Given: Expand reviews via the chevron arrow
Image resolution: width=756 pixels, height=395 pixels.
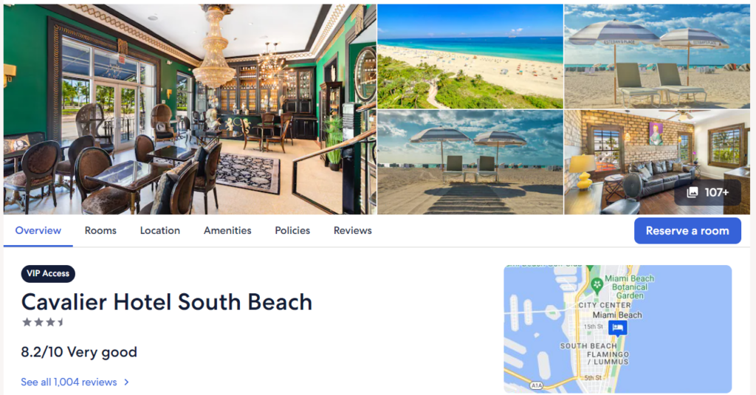Looking at the screenshot, I should click(x=126, y=382).
